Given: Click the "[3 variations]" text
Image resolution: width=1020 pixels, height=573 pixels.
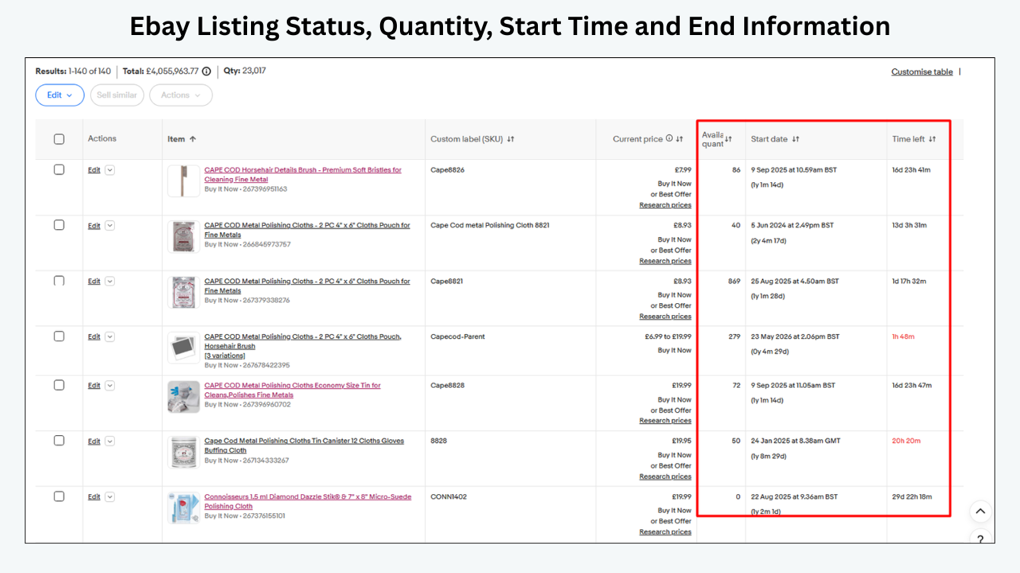Looking at the screenshot, I should (x=225, y=356).
